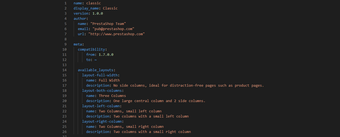Click the Full Width name value
This screenshot has width=340, height=137.
point(109,80)
